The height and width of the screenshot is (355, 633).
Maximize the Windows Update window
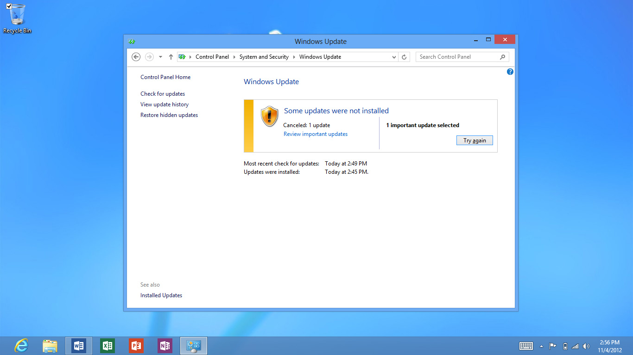click(x=488, y=40)
